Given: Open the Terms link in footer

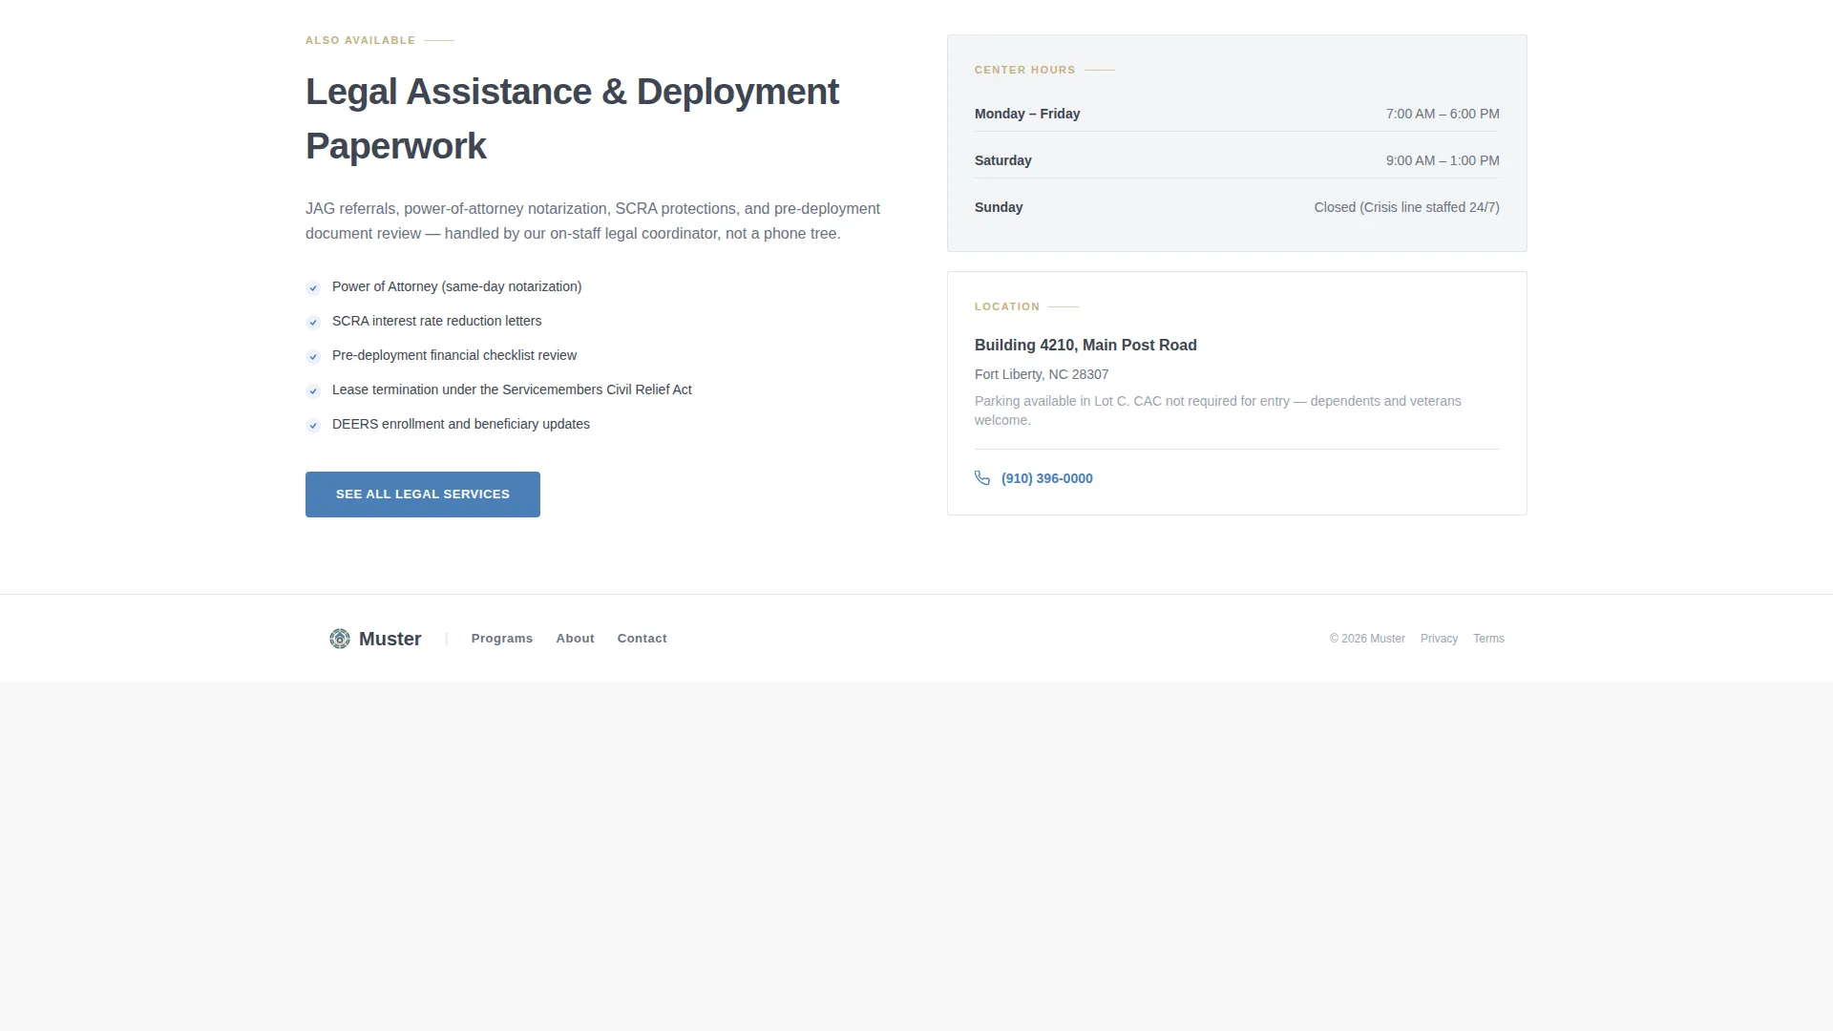Looking at the screenshot, I should click(1488, 639).
